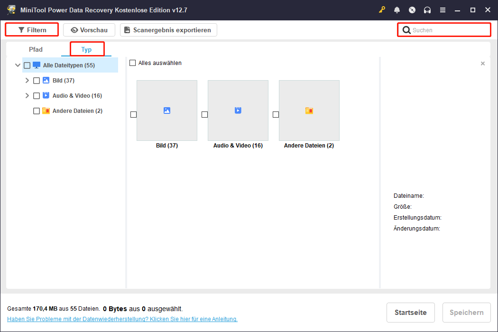498x332 pixels.
Task: Select the Andere Dateien (2) checkbox
Action: click(x=36, y=111)
